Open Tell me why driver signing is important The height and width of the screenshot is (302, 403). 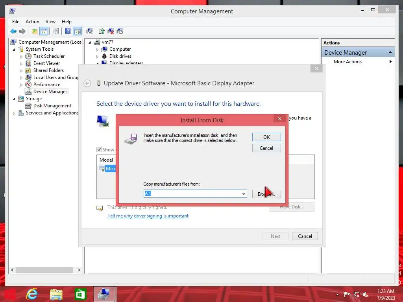pos(148,216)
